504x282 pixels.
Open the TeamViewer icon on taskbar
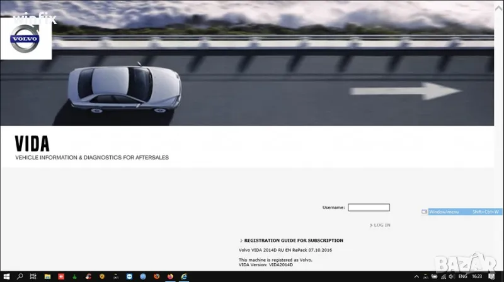129,276
